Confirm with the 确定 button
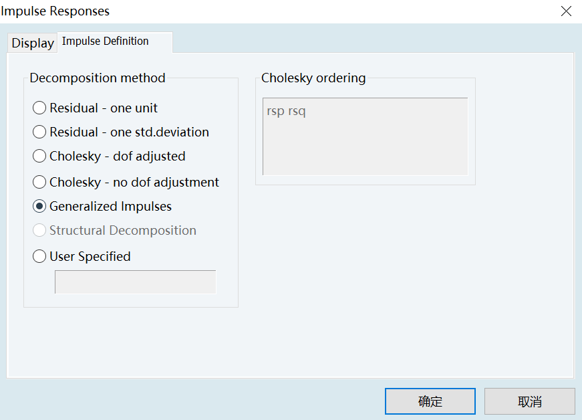The width and height of the screenshot is (582, 420). click(430, 401)
